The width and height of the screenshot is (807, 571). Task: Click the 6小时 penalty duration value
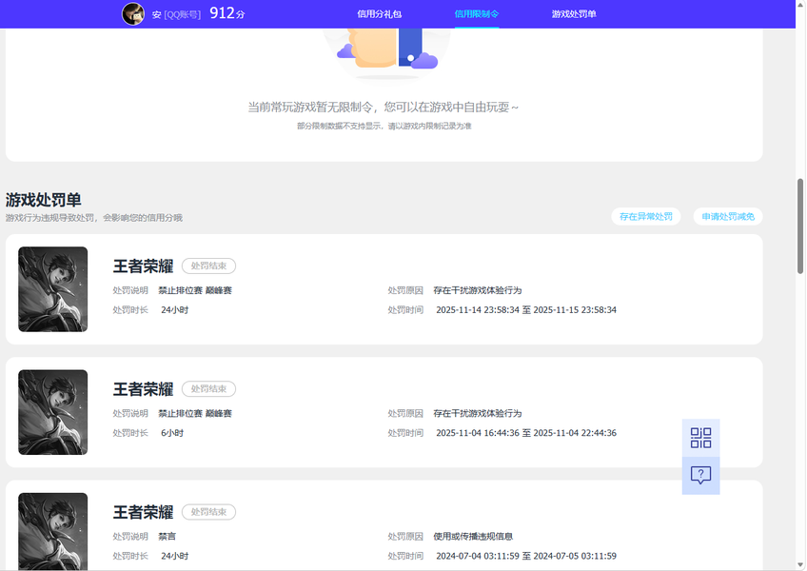(172, 433)
